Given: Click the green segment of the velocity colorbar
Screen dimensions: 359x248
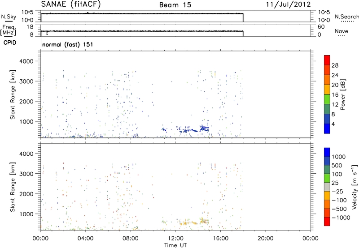Looking at the screenshot, I should [327, 178].
